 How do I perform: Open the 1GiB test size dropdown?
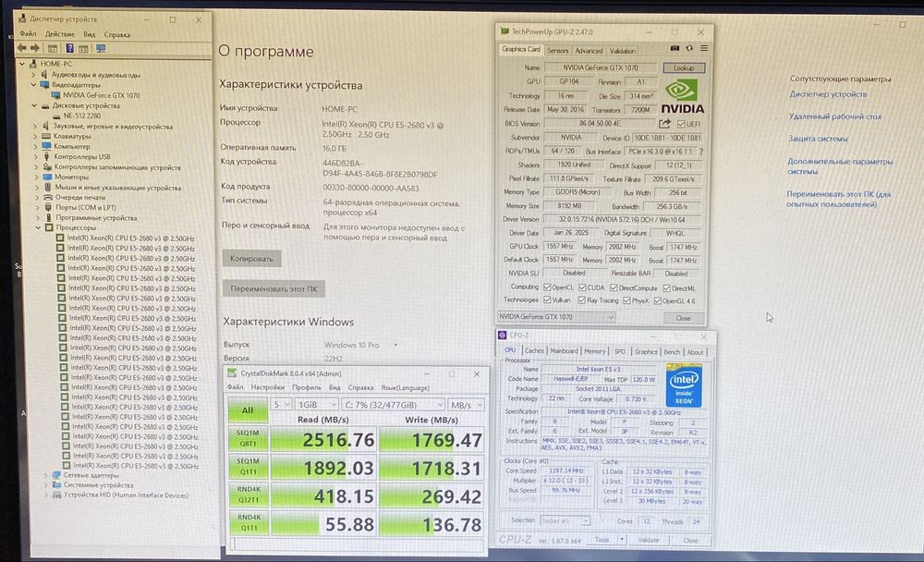tap(316, 405)
